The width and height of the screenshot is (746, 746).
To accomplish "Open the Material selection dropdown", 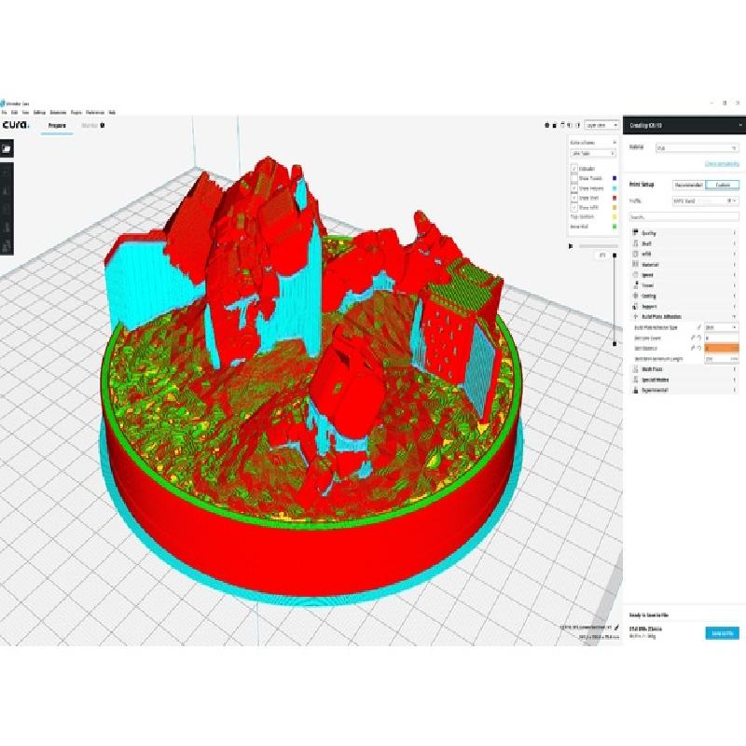I will point(697,148).
